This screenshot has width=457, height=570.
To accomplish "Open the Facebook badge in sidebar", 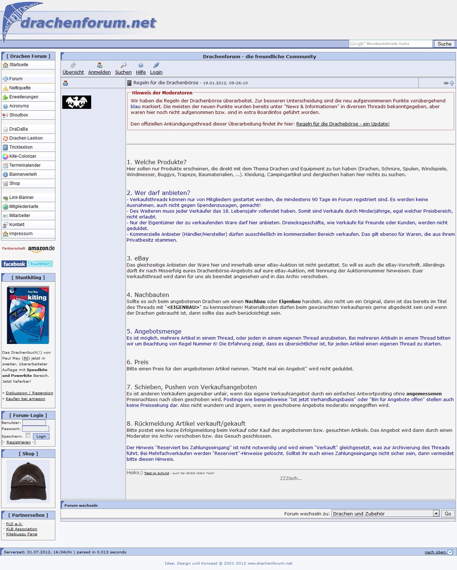I will click(x=14, y=264).
